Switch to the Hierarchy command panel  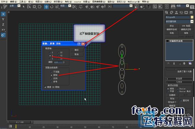pyautogui.click(x=176, y=12)
